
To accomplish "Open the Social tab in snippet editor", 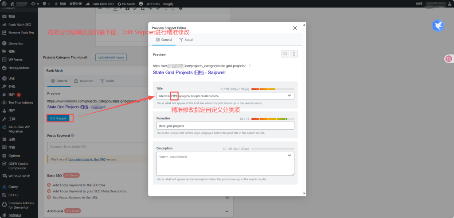I will pyautogui.click(x=186, y=40).
